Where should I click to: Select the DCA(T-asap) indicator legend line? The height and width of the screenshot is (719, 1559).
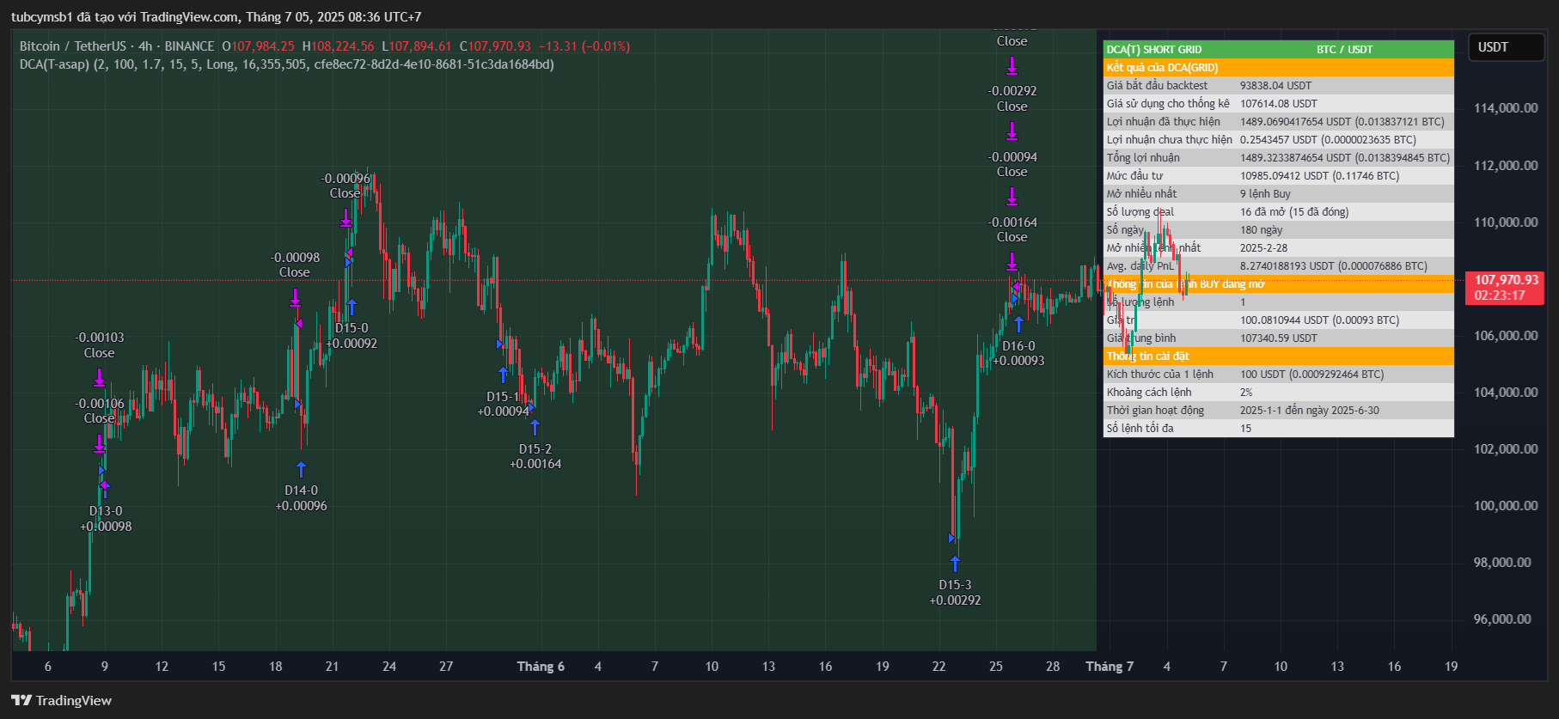coord(287,64)
